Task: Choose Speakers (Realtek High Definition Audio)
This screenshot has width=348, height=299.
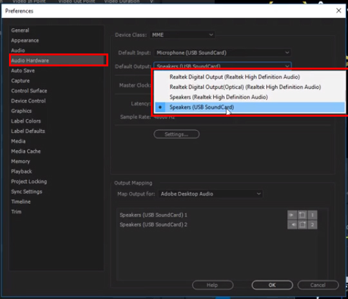Action: pos(218,97)
